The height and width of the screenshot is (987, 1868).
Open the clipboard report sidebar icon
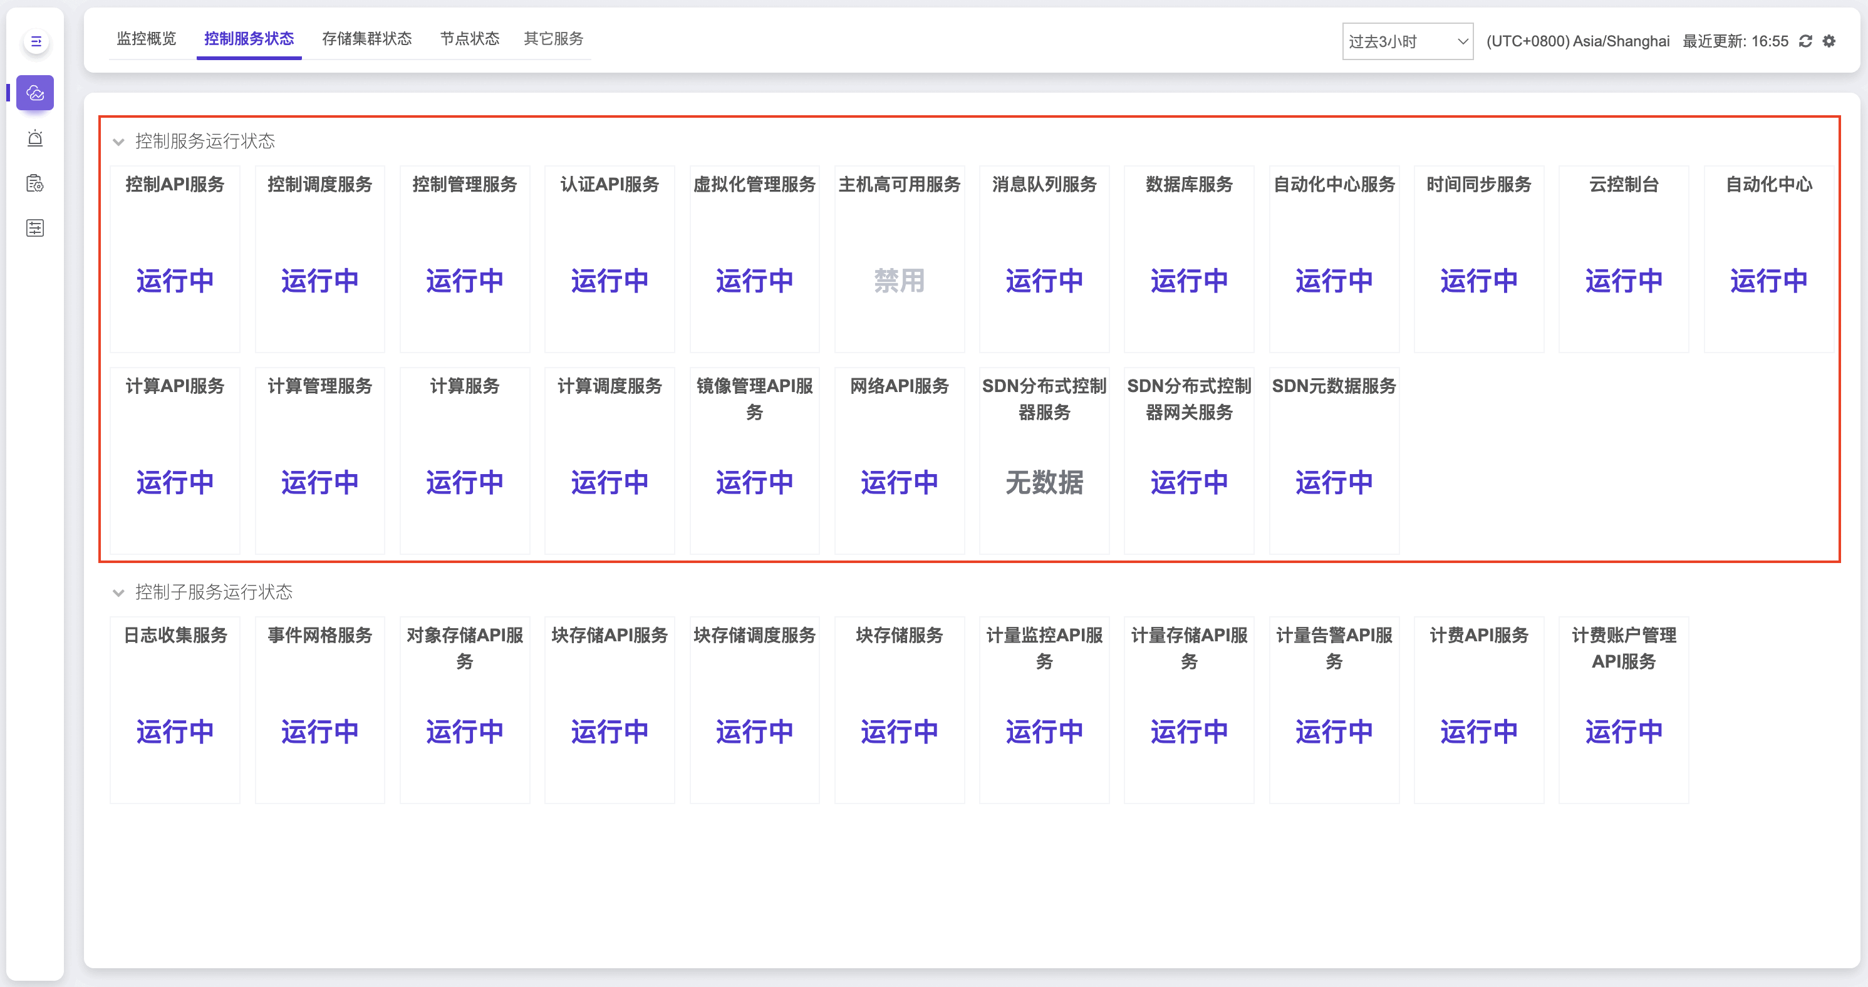(35, 183)
